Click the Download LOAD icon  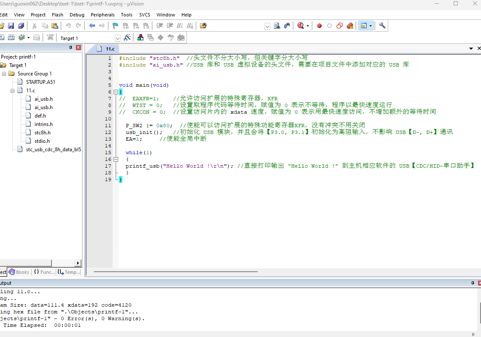click(50, 37)
